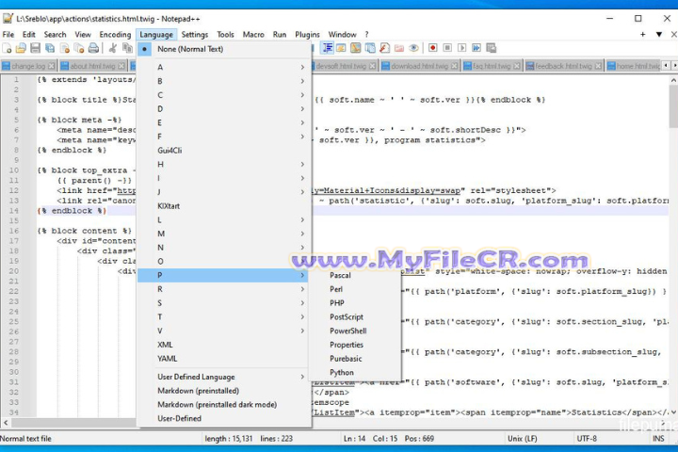Click Run macro multiple times icon

476,48
